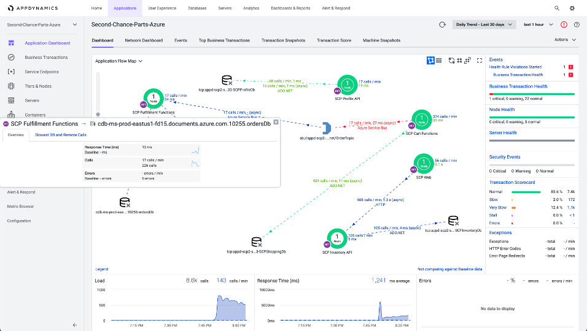587x331 pixels.
Task: Open the Application Flow Map dropdown
Action: (x=119, y=61)
